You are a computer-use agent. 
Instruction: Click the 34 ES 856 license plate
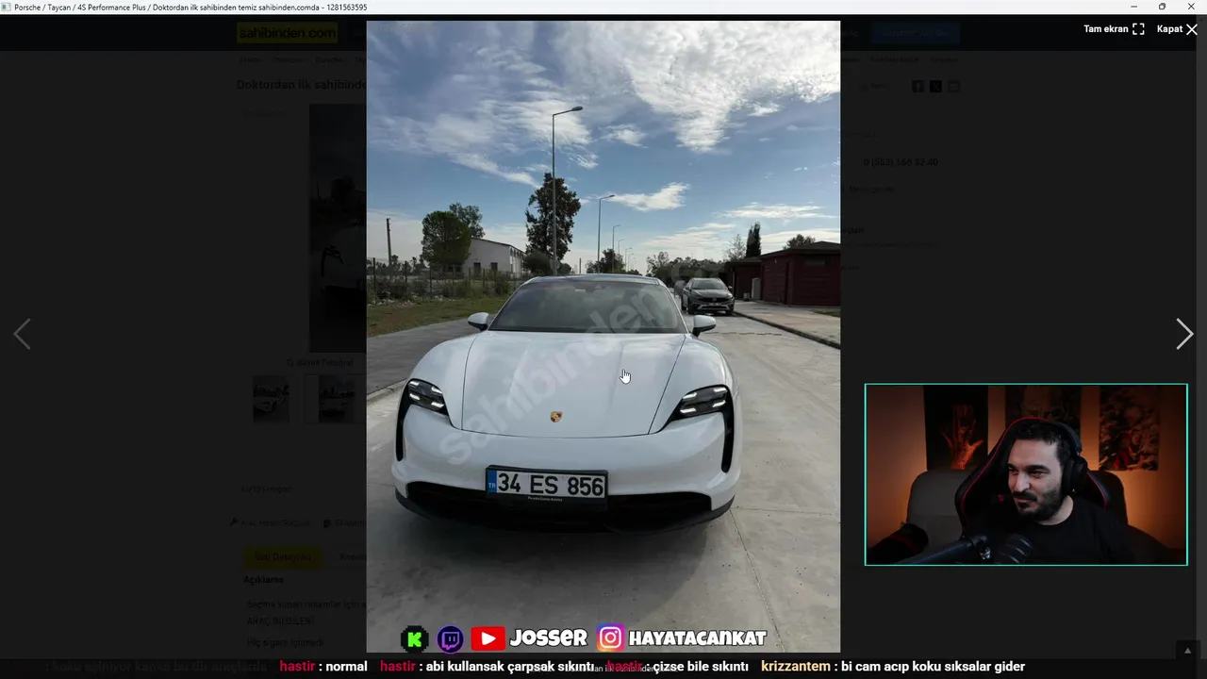coord(546,484)
